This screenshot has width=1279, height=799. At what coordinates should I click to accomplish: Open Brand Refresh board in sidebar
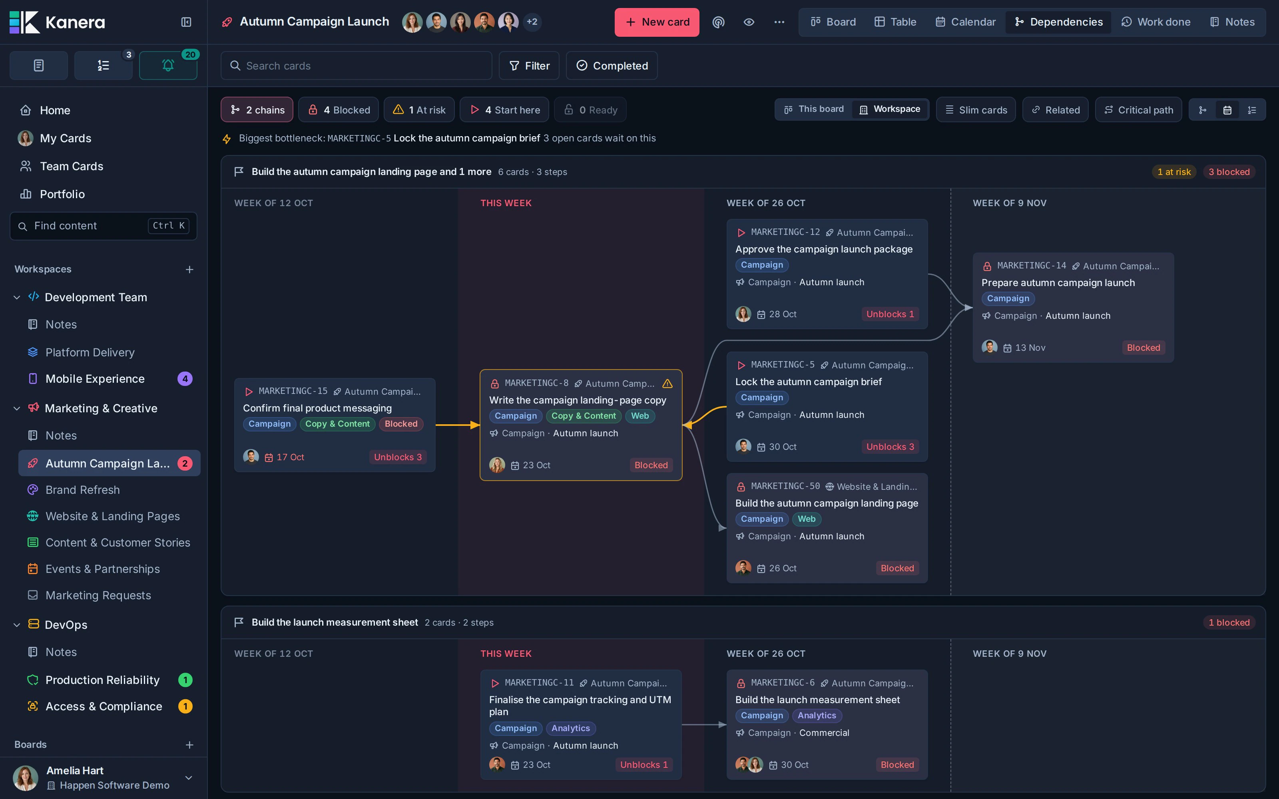click(x=110, y=490)
